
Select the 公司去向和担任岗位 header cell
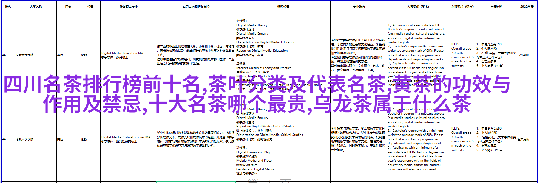coord(196,7)
